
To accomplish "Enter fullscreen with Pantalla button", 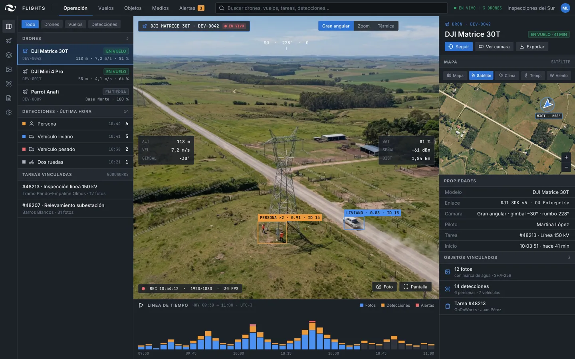I will click(415, 287).
